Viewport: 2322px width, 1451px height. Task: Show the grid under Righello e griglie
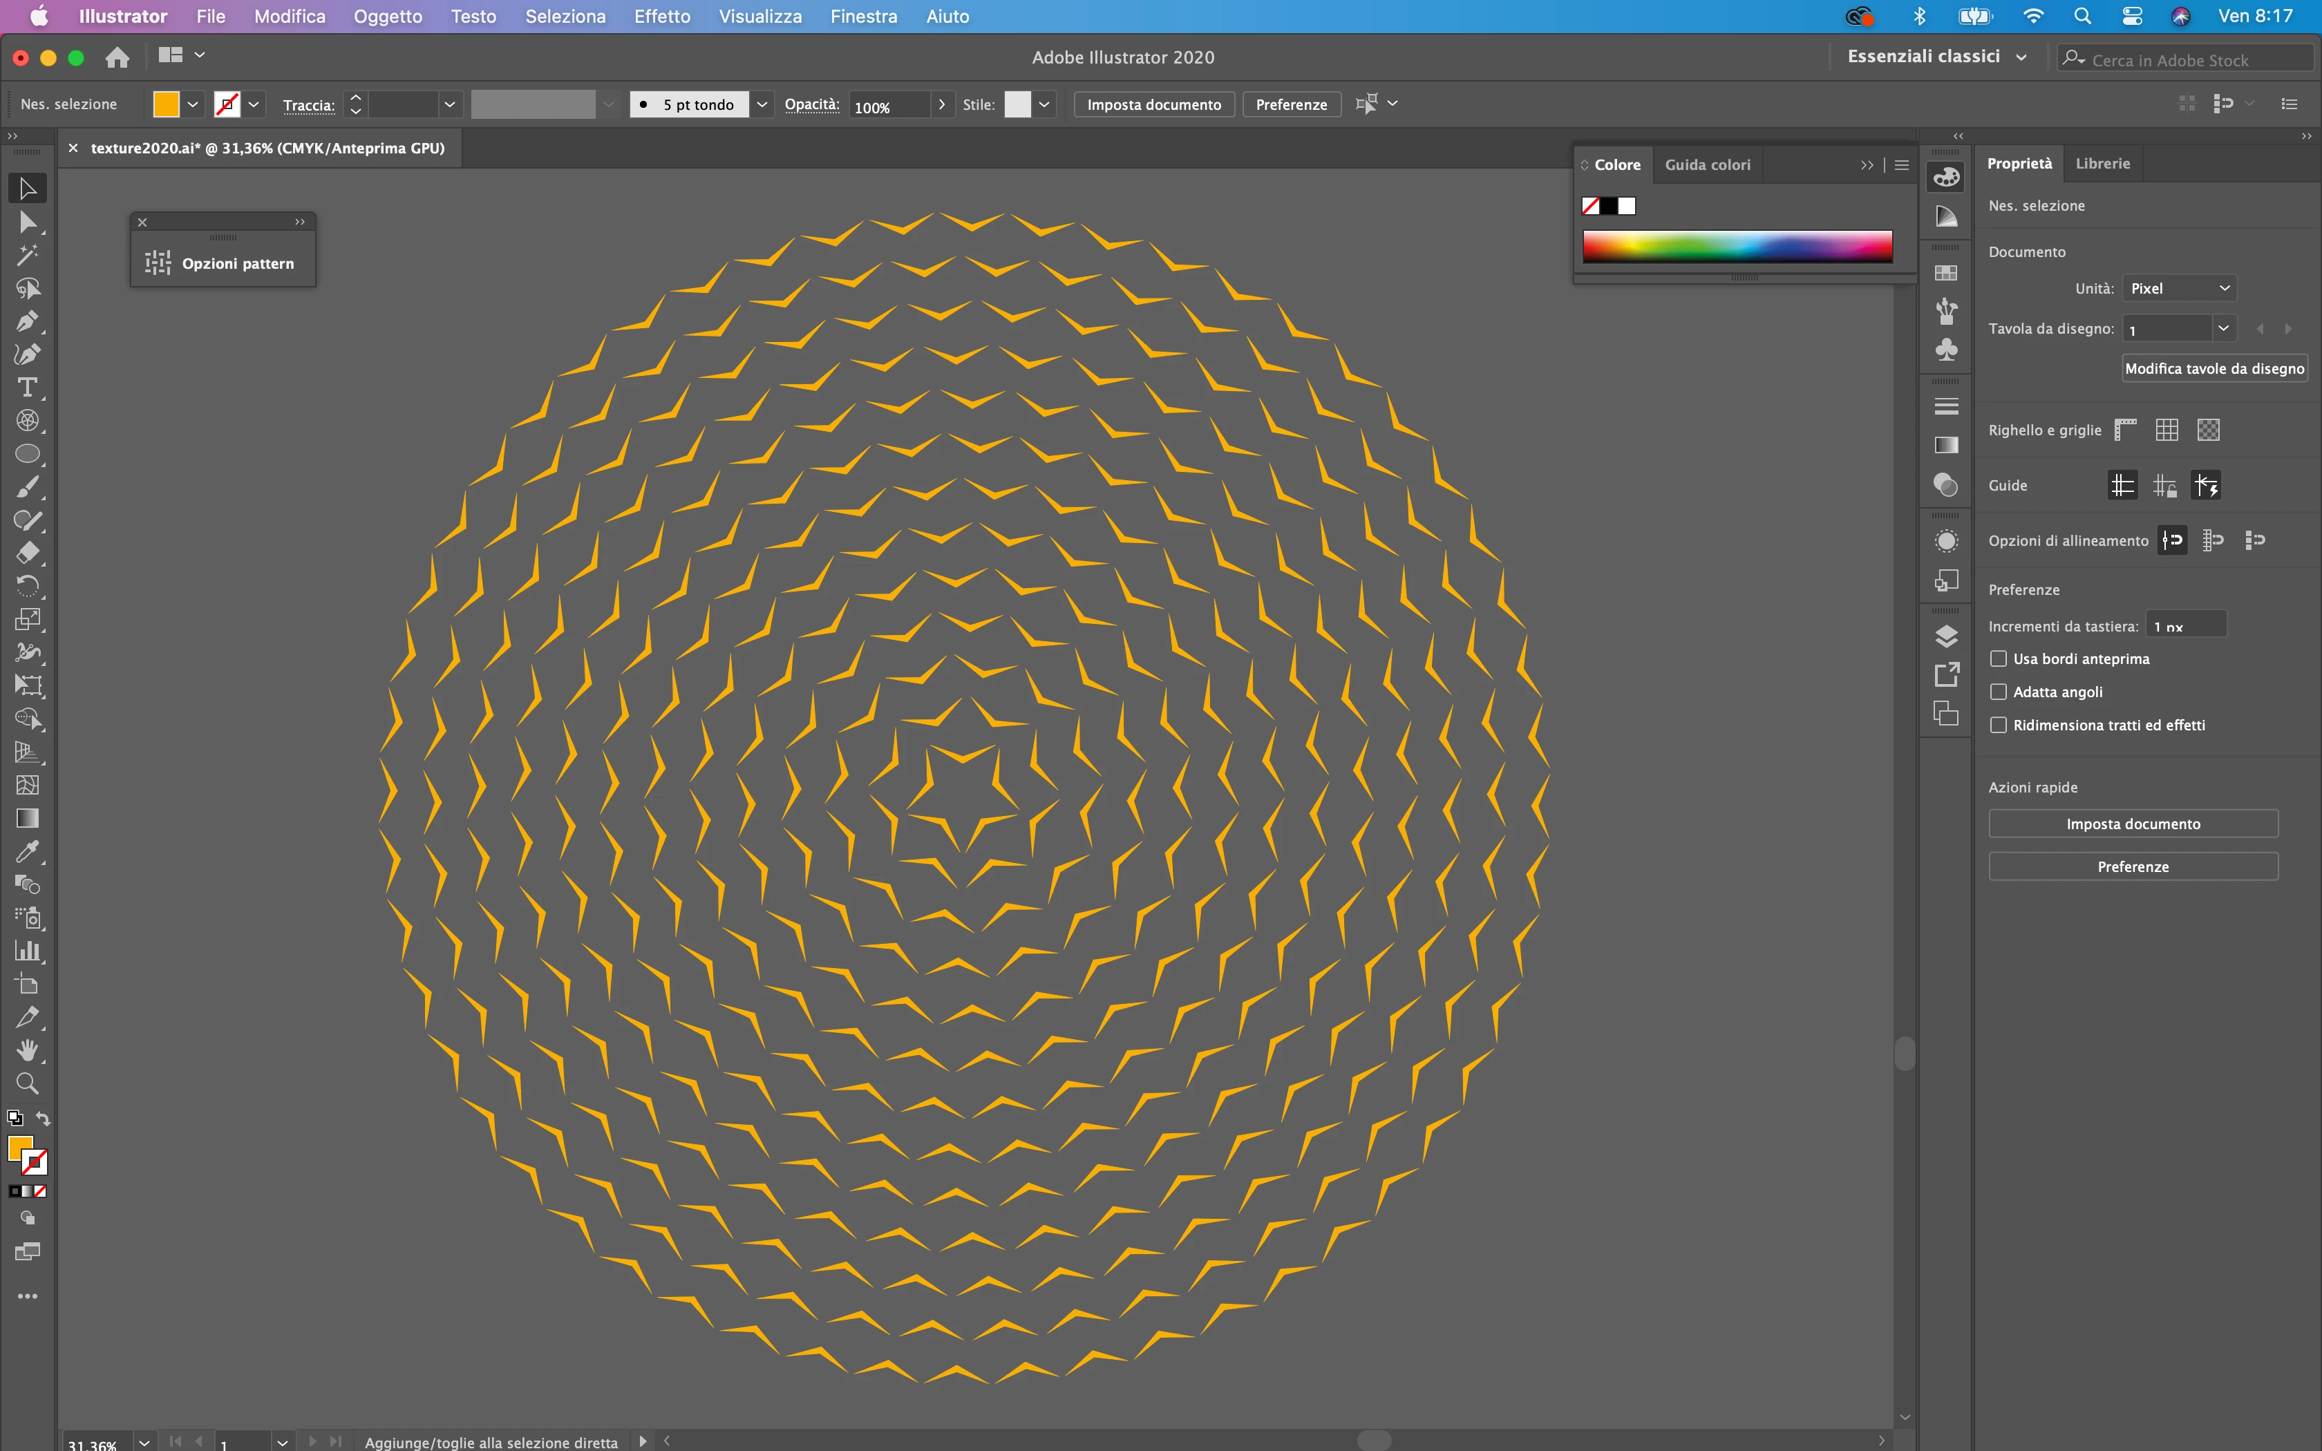click(2167, 430)
